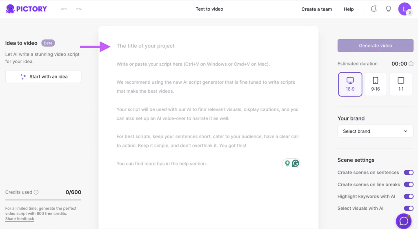
Task: Select the 9:16 aspect ratio
Action: (376, 84)
